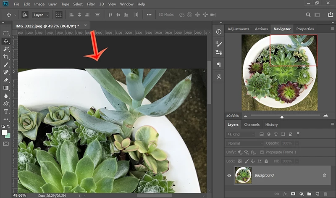Open the Move tool preset picker arrow

pyautogui.click(x=15, y=15)
